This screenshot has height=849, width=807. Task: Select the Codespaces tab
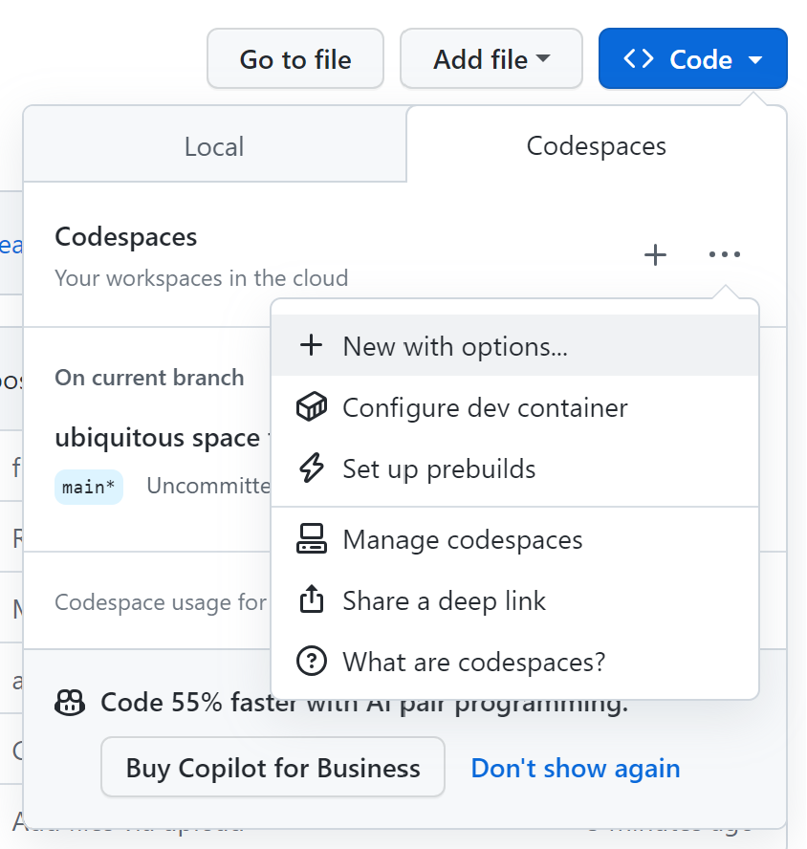[597, 145]
